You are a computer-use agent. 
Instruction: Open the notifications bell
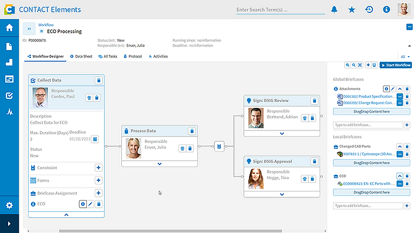click(x=334, y=10)
